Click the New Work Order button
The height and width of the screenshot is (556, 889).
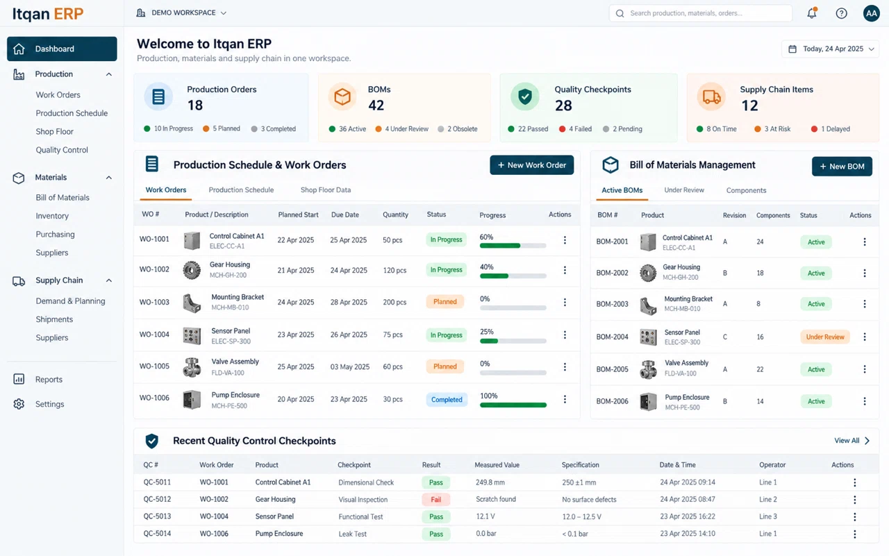point(532,165)
